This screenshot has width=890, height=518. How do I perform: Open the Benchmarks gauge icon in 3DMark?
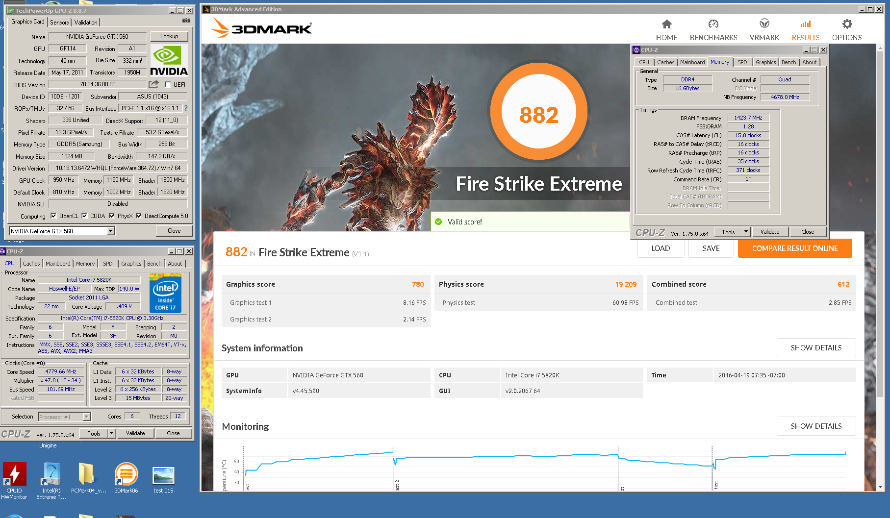pyautogui.click(x=713, y=24)
